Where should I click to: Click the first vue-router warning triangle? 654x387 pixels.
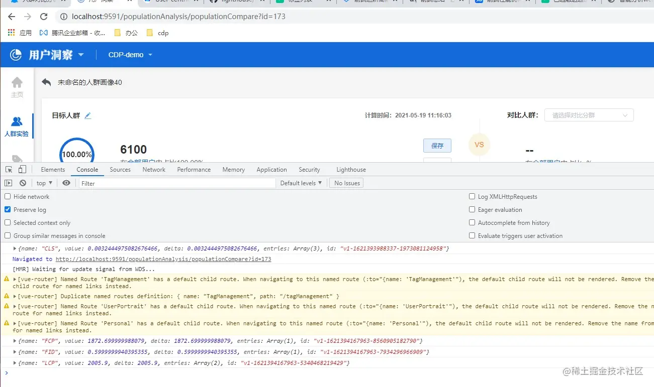(7, 279)
